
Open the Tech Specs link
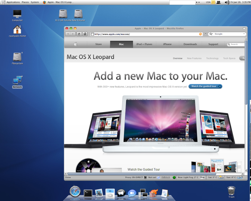[x=229, y=58]
